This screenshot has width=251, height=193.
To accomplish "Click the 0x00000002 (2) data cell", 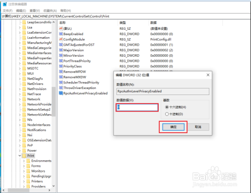I will [x=162, y=50].
